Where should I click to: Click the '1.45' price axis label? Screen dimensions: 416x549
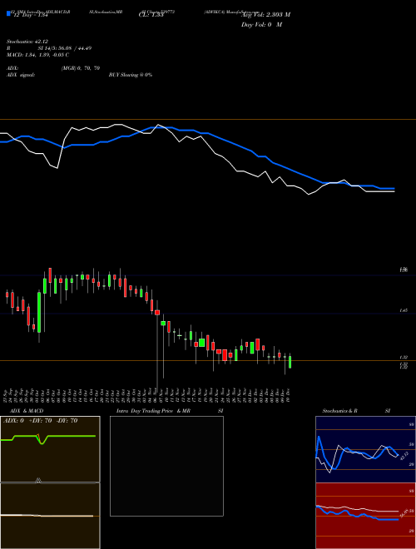tap(404, 310)
